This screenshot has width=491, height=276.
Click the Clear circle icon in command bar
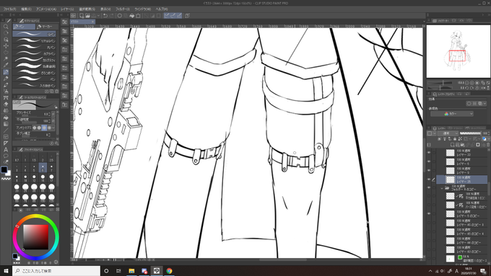[120, 15]
